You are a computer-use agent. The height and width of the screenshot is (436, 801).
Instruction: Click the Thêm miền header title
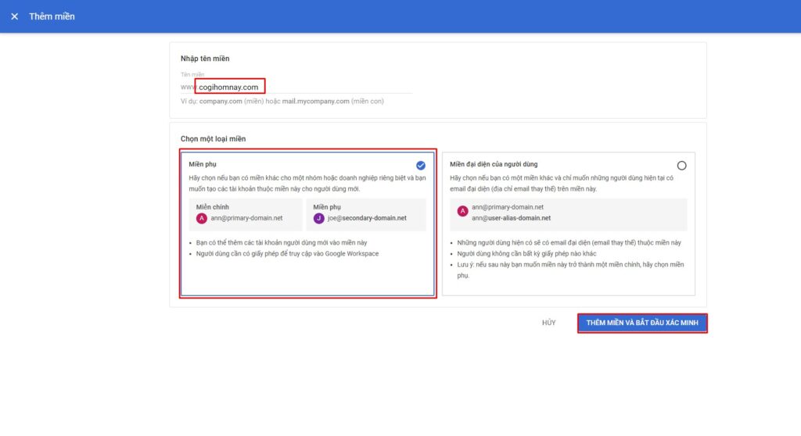pos(52,16)
